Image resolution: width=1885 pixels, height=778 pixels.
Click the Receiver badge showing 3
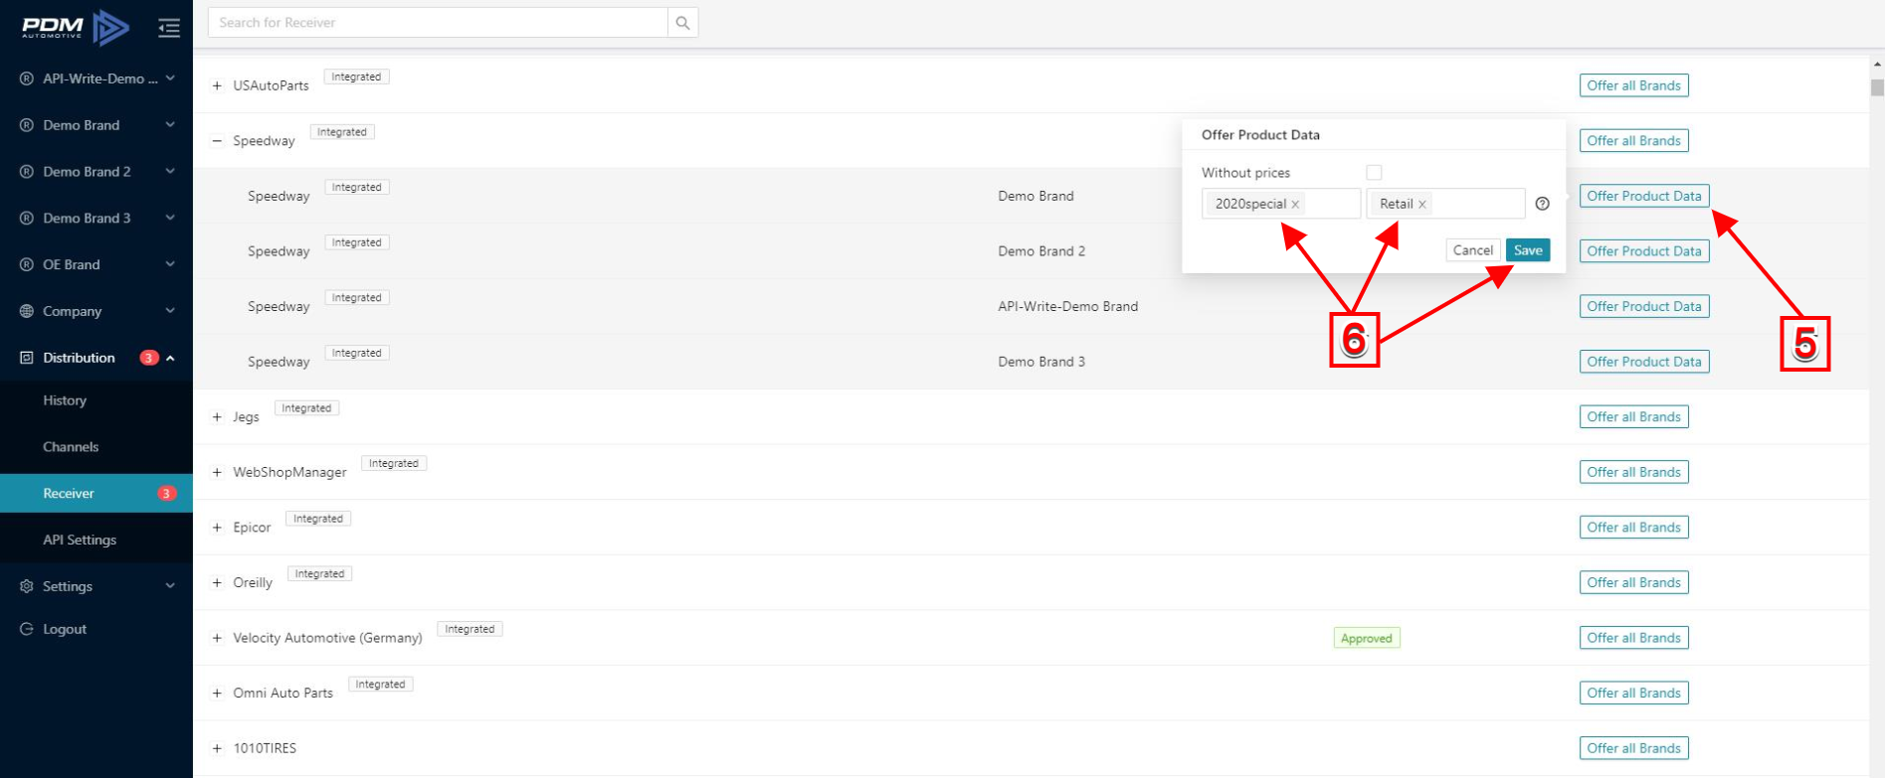166,494
